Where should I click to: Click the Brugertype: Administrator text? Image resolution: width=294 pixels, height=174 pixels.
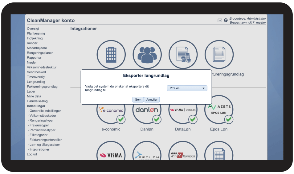[248, 18]
